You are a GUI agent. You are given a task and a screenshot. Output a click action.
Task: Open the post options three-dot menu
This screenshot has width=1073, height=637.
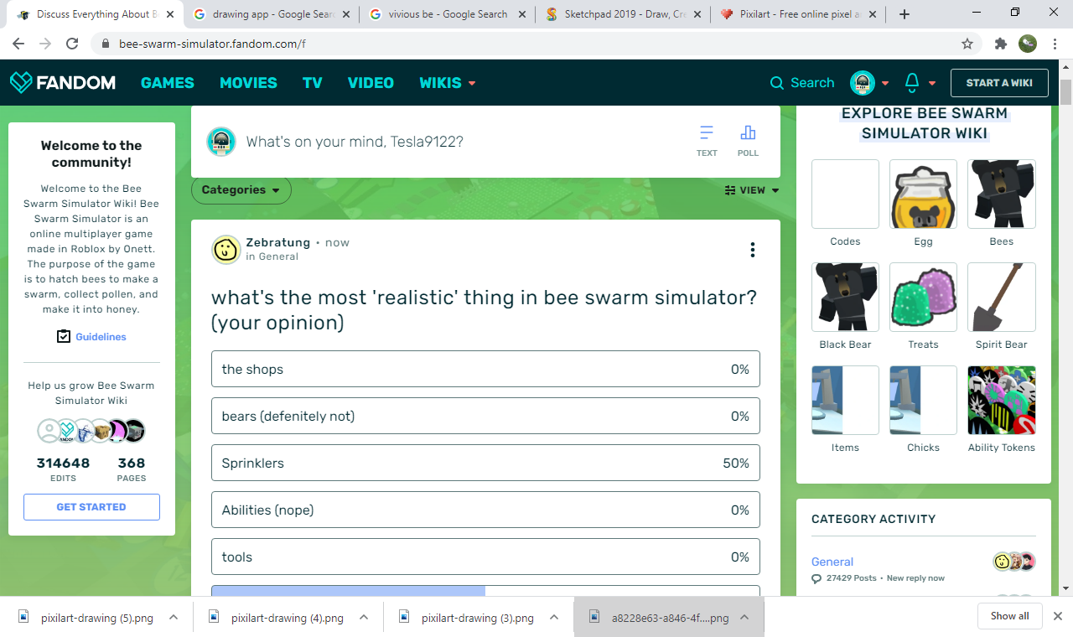tap(753, 250)
